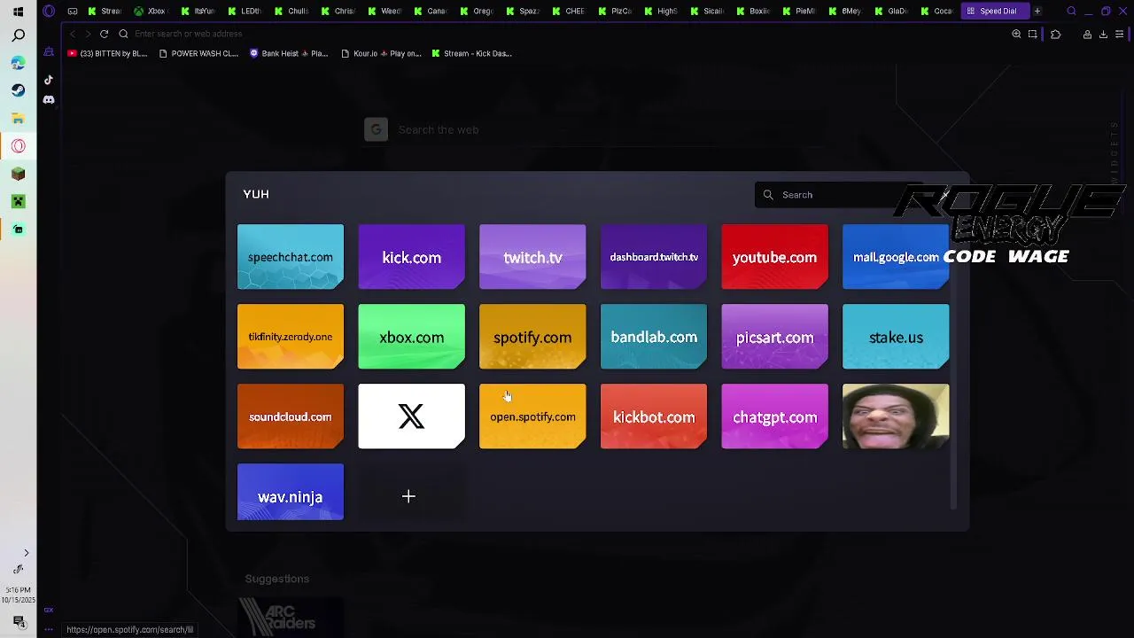
Task: Switch to the Oreg tab
Action: (x=477, y=11)
